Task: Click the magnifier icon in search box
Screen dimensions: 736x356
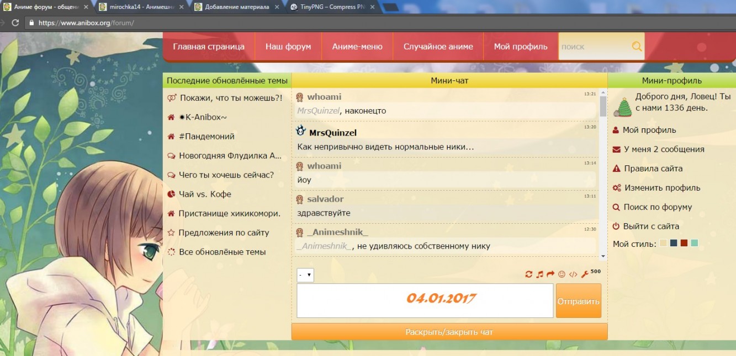Action: click(x=637, y=47)
